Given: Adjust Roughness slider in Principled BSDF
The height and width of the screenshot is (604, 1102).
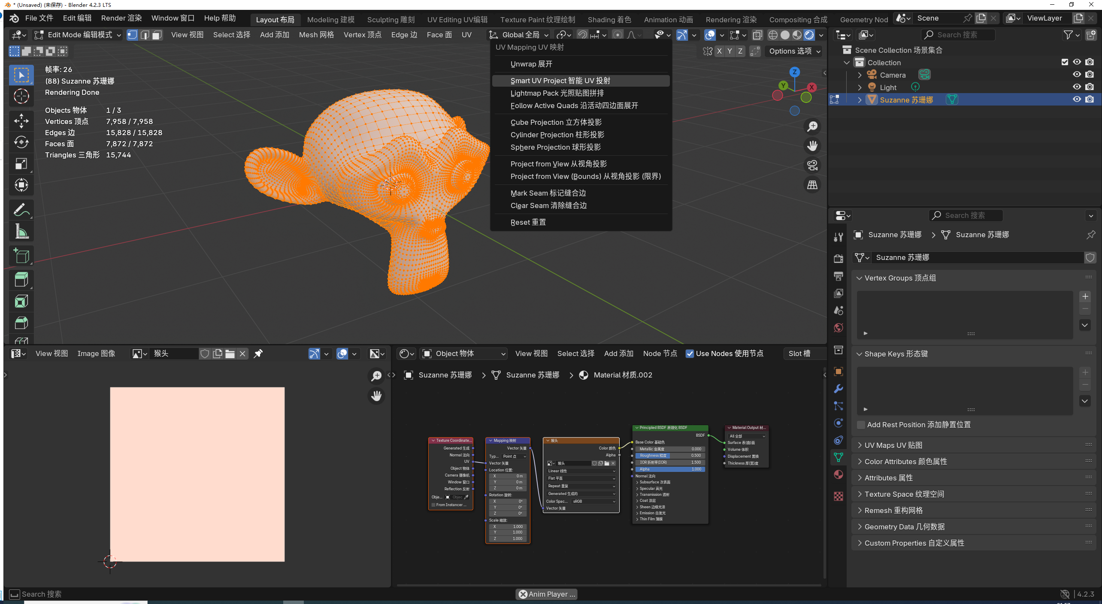Looking at the screenshot, I should (669, 456).
